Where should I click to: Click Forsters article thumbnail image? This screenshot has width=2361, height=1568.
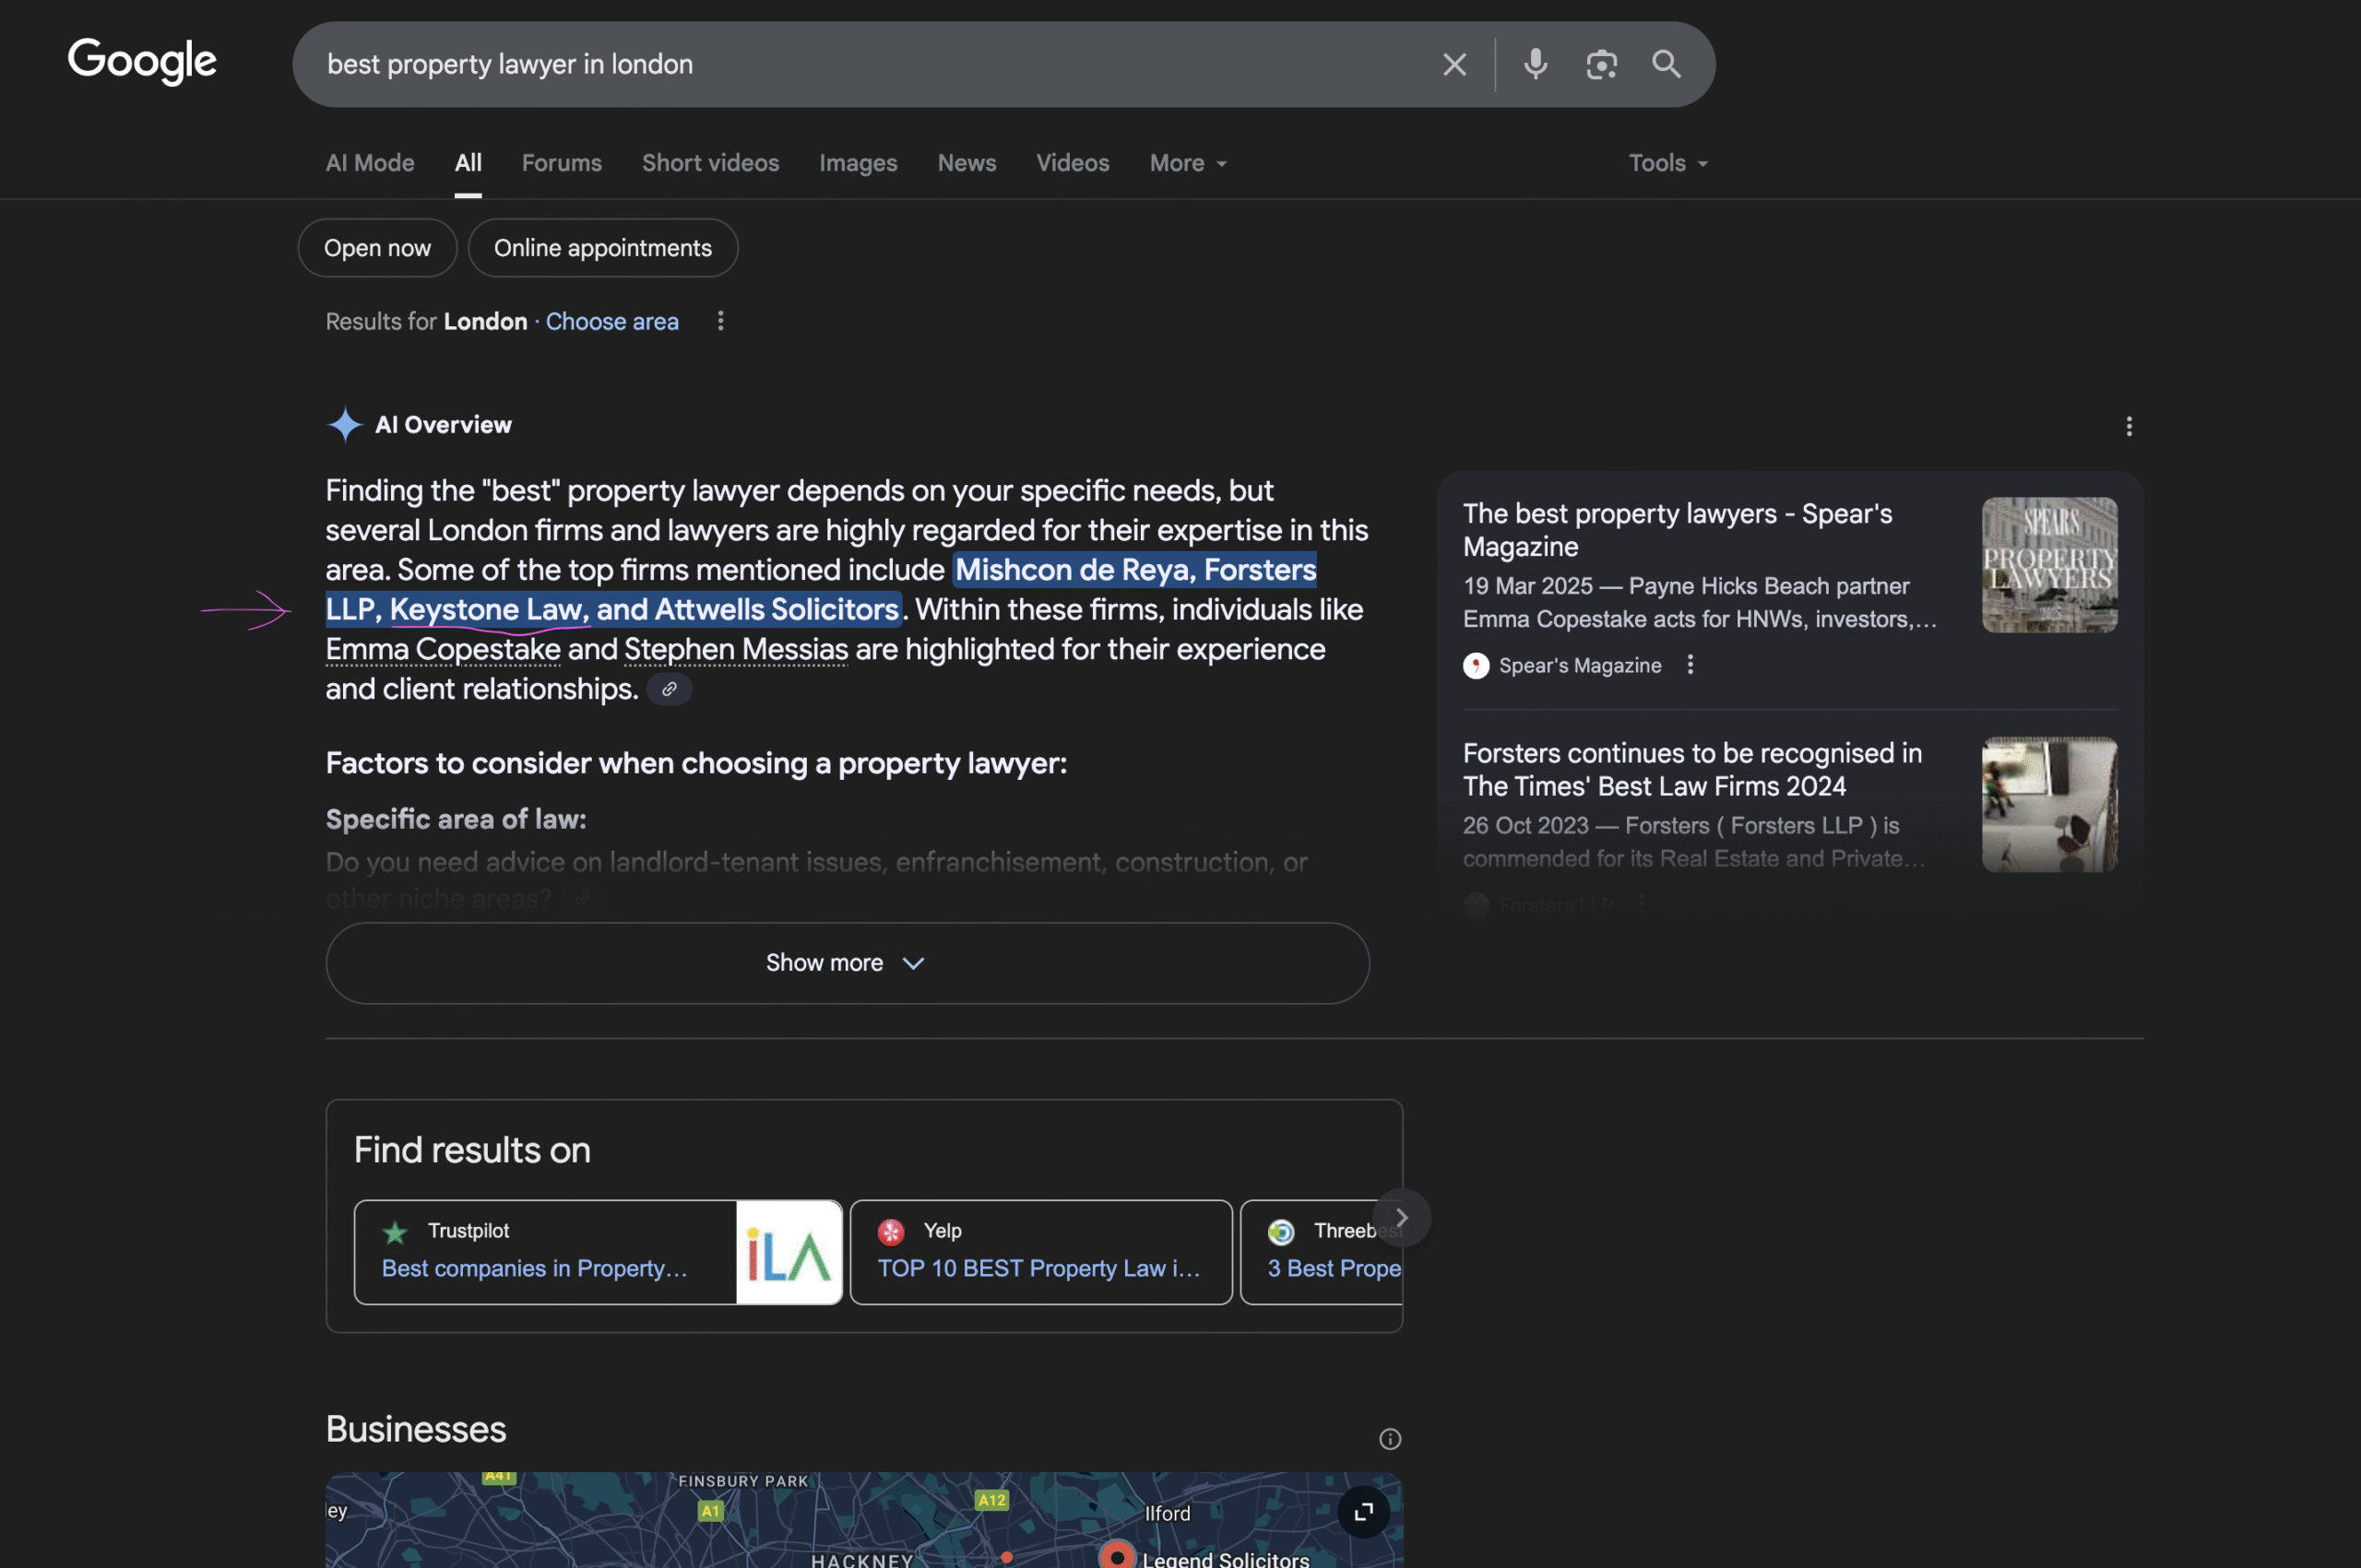2049,805
